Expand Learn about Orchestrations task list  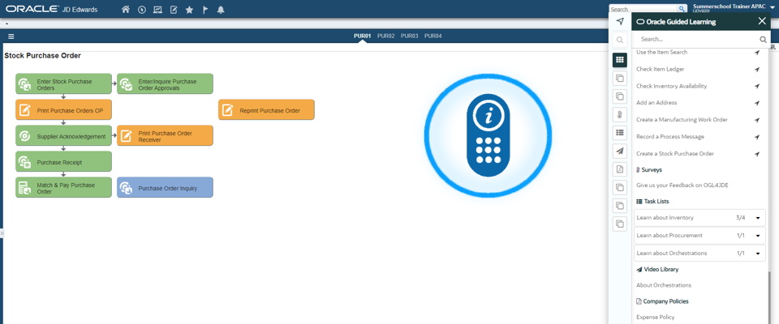click(758, 253)
